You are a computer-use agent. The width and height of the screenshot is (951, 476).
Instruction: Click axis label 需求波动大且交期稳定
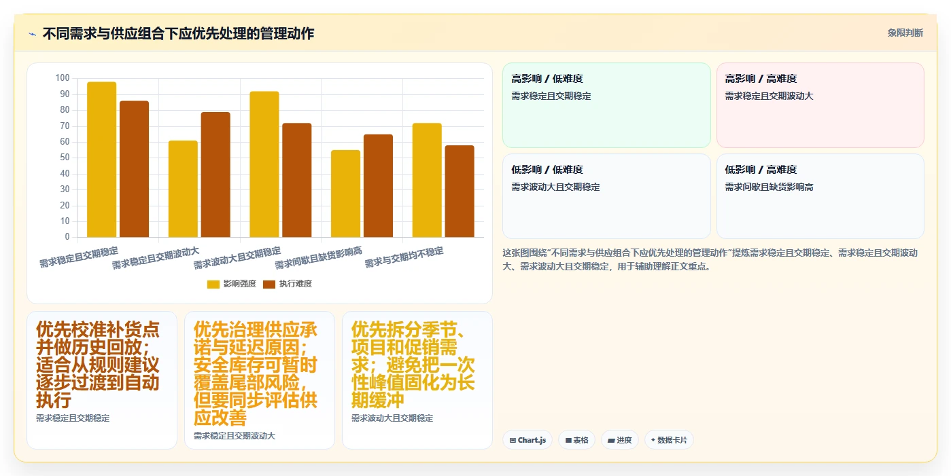point(237,258)
